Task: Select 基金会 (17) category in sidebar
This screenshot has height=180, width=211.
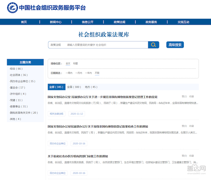Action: tap(17, 87)
